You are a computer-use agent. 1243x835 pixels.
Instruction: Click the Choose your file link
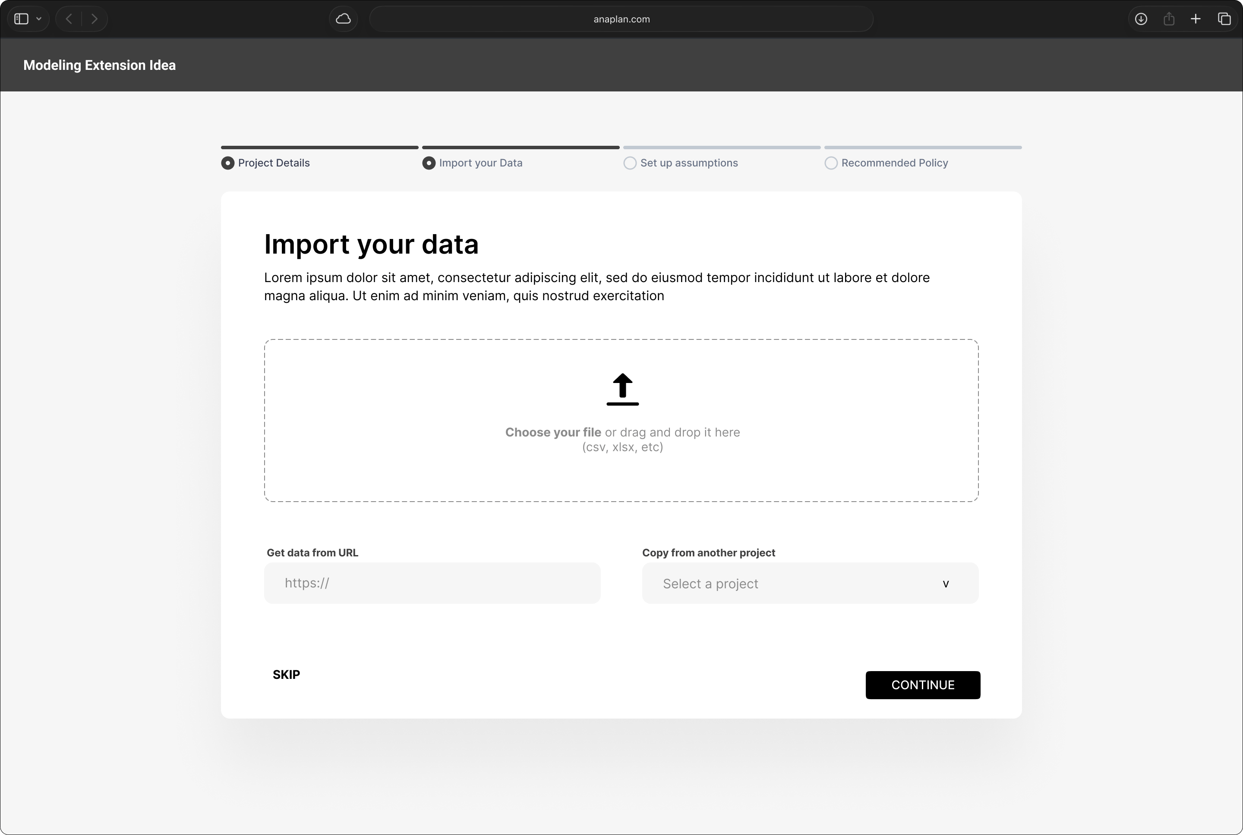[553, 433]
